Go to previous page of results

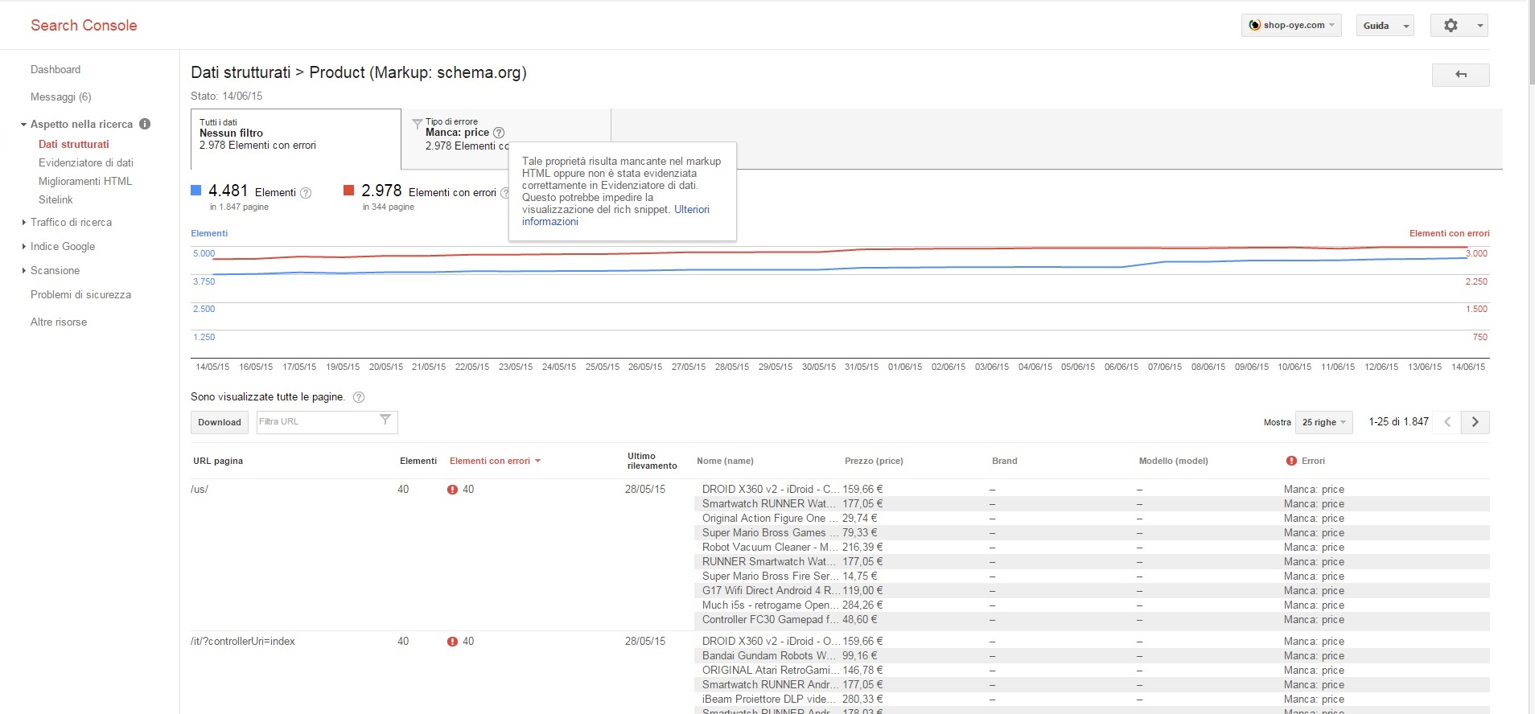pyautogui.click(x=1447, y=422)
